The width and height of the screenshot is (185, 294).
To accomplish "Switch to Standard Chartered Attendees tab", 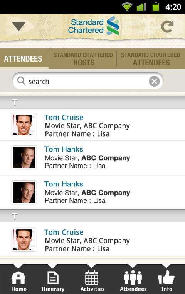I will click(151, 59).
